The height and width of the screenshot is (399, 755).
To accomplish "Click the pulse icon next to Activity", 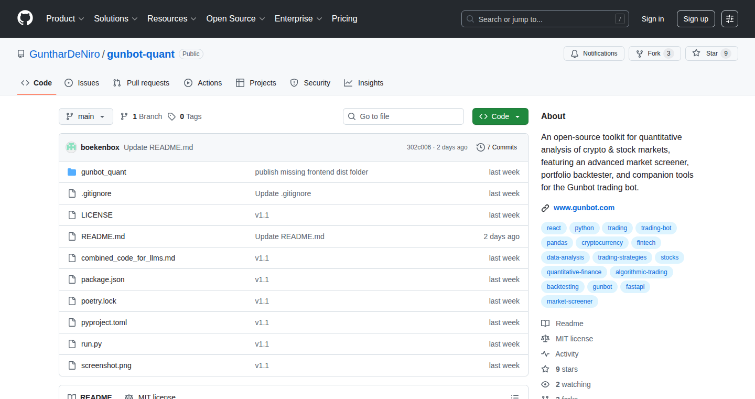I will click(545, 354).
